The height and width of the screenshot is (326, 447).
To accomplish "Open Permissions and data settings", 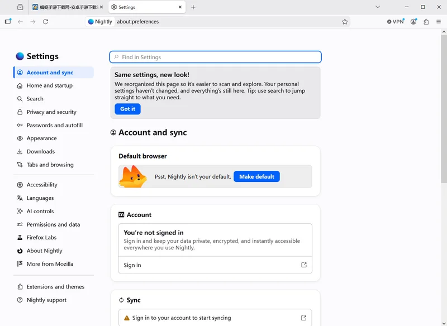I will pos(54,224).
